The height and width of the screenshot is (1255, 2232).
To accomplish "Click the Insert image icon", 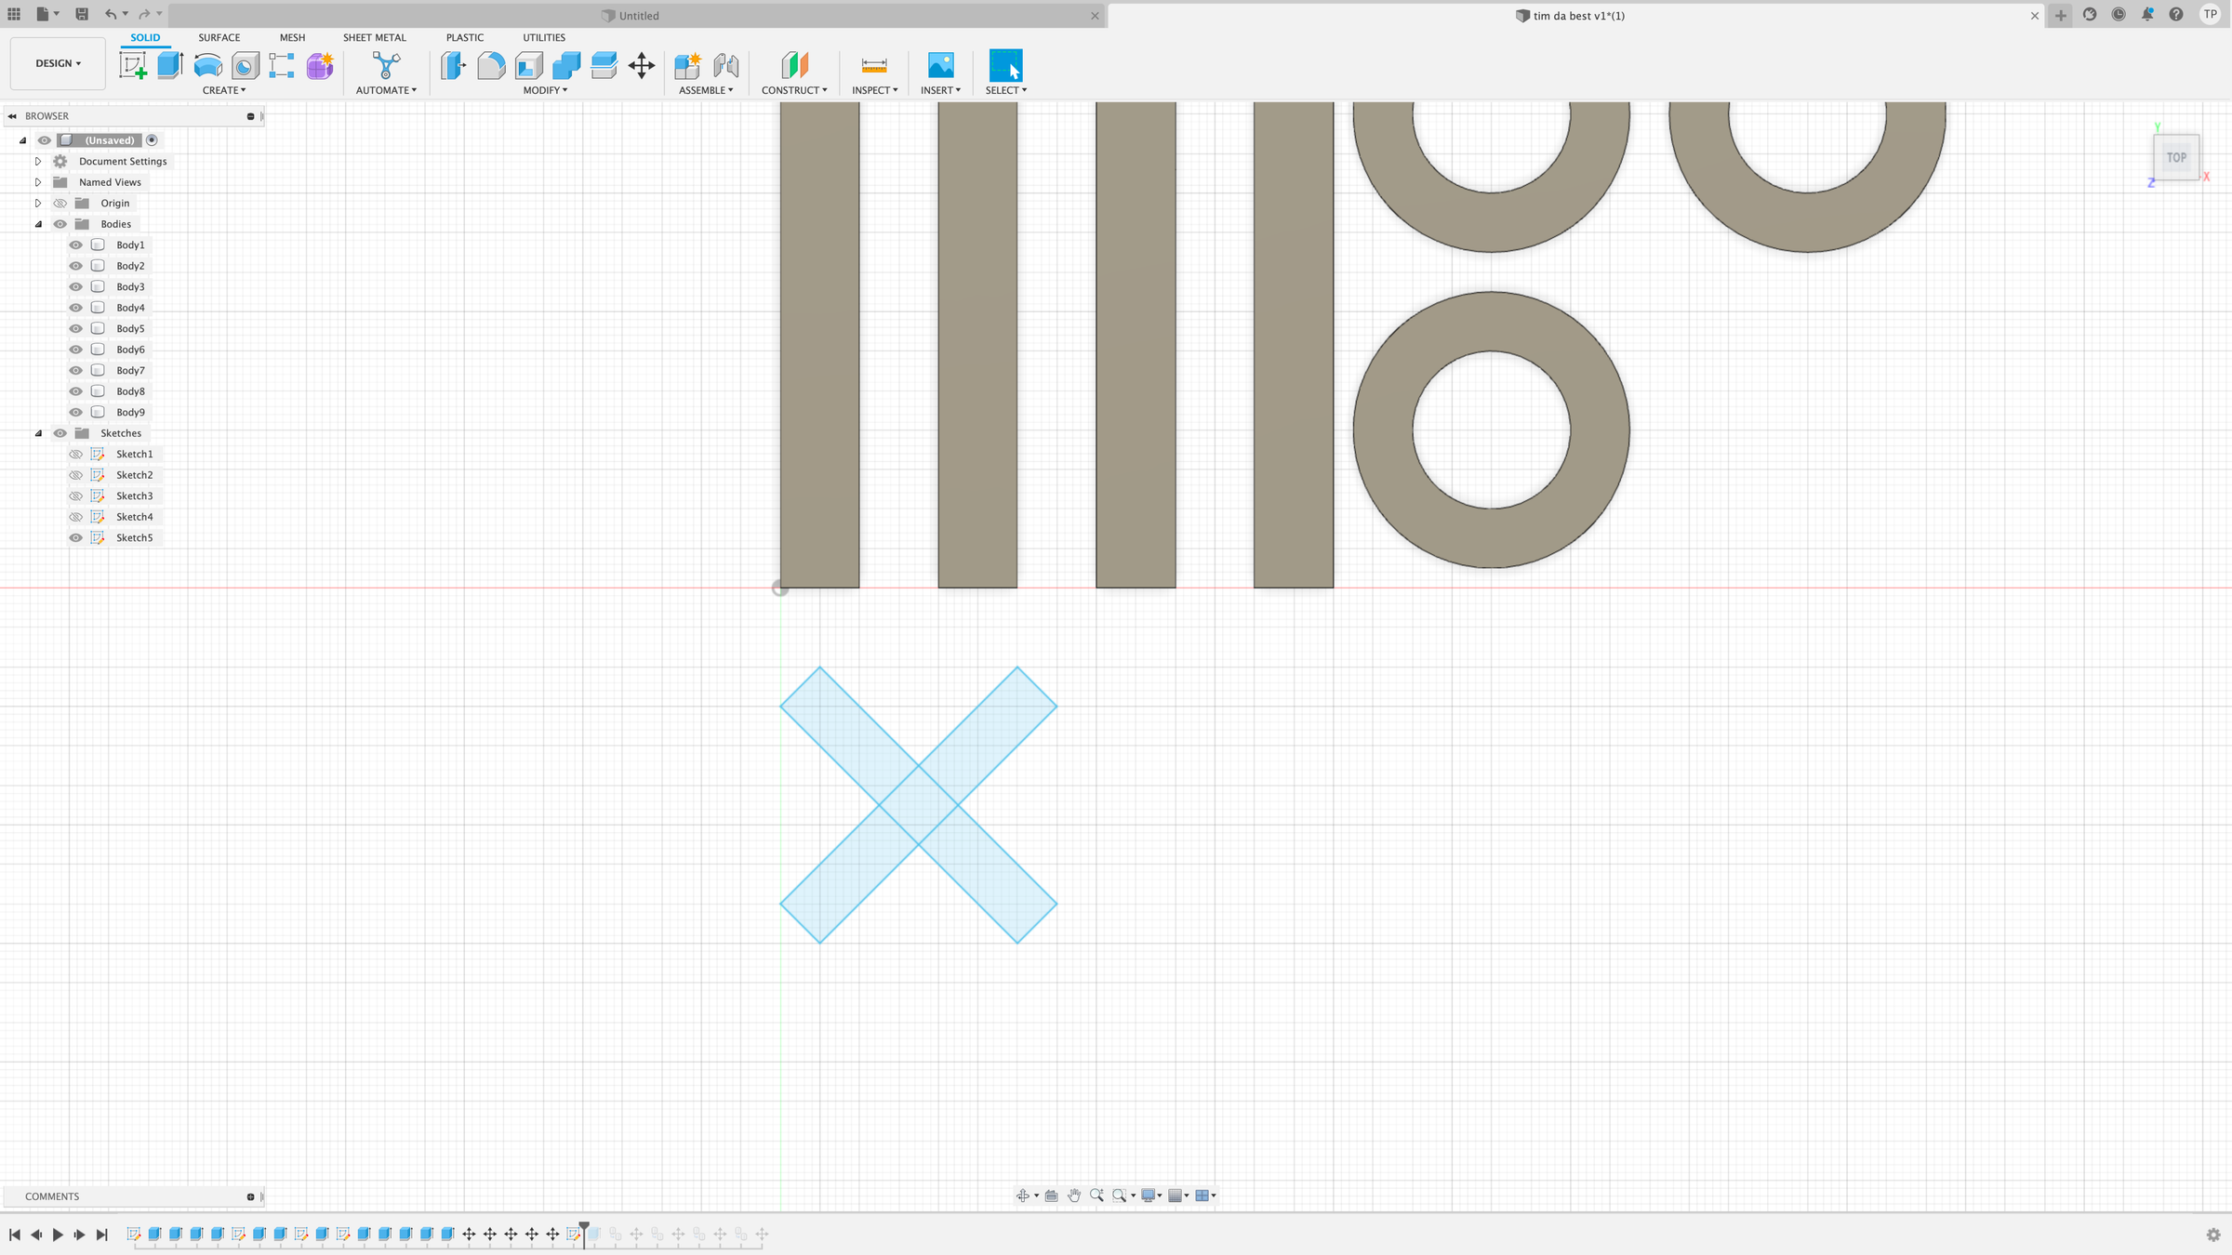I will (x=940, y=65).
